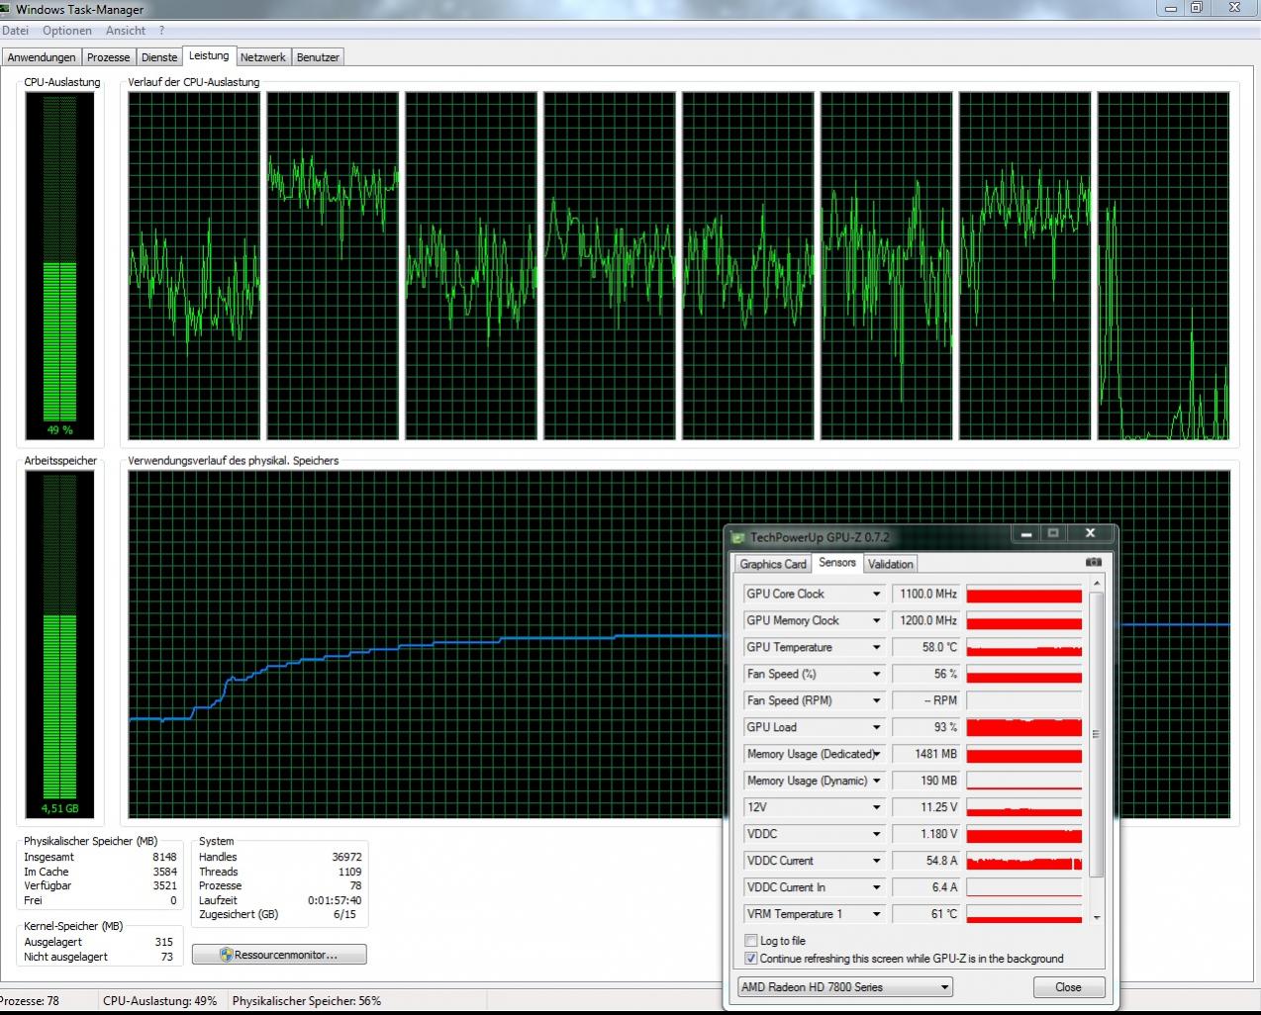Click the camera screenshot icon in GPU-Z

[1093, 562]
